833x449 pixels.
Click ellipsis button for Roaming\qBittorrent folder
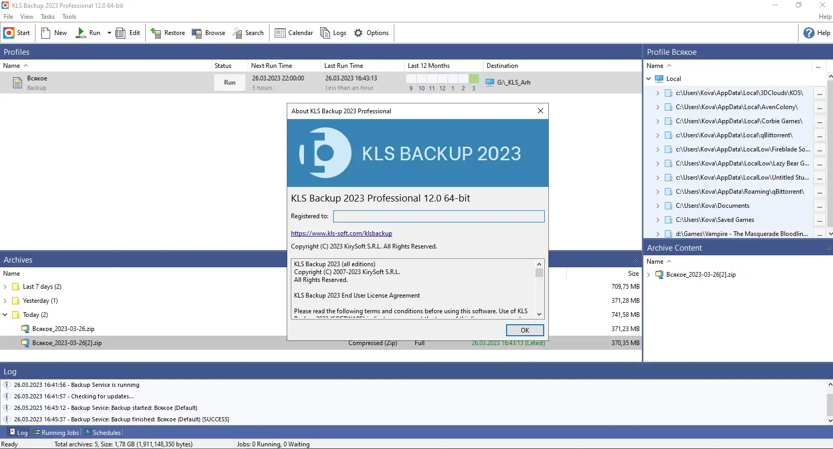click(x=819, y=192)
